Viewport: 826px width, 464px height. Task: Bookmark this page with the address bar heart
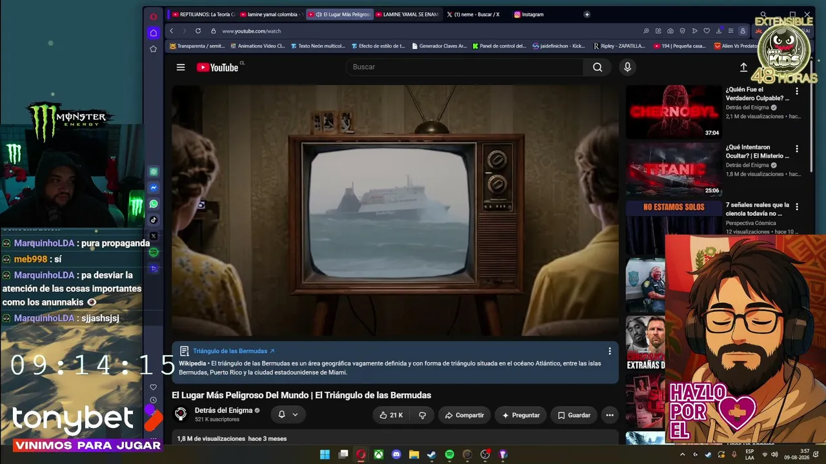[707, 31]
